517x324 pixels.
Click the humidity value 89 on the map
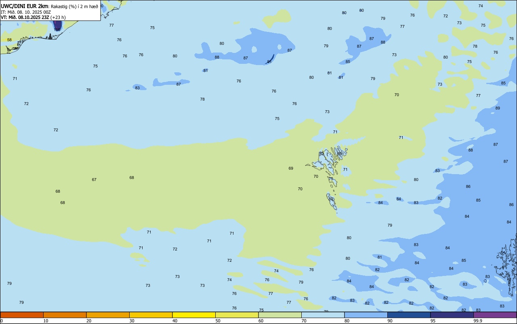[498, 108]
